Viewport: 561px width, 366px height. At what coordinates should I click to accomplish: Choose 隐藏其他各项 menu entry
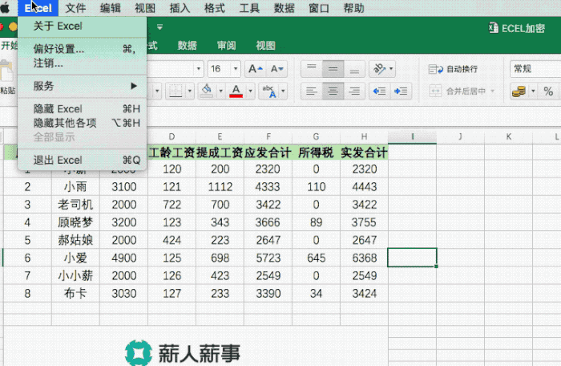click(x=82, y=123)
